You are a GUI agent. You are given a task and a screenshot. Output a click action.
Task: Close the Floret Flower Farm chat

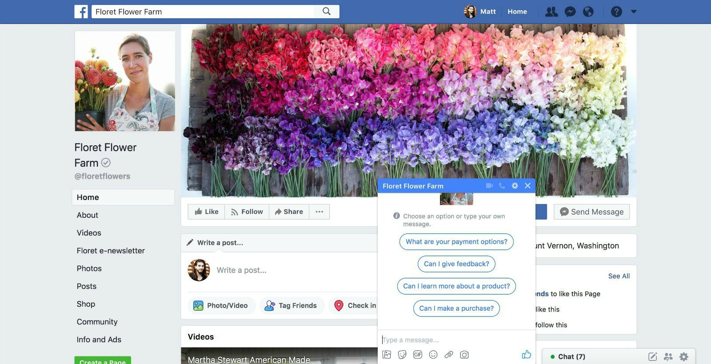pyautogui.click(x=527, y=186)
